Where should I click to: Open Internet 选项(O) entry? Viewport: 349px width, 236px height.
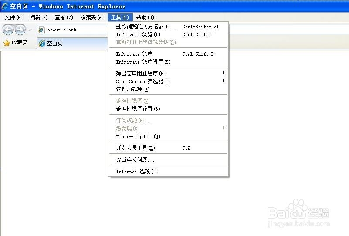168,172
